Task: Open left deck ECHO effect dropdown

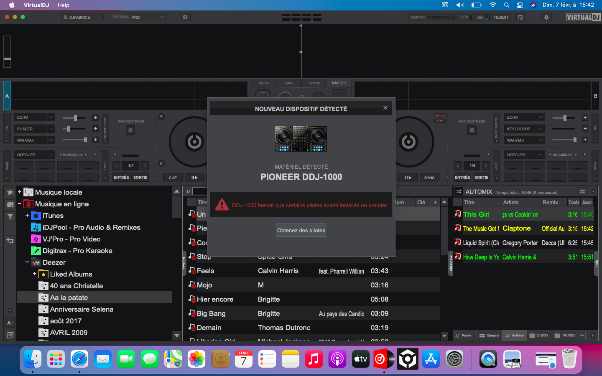Action: 35,117
